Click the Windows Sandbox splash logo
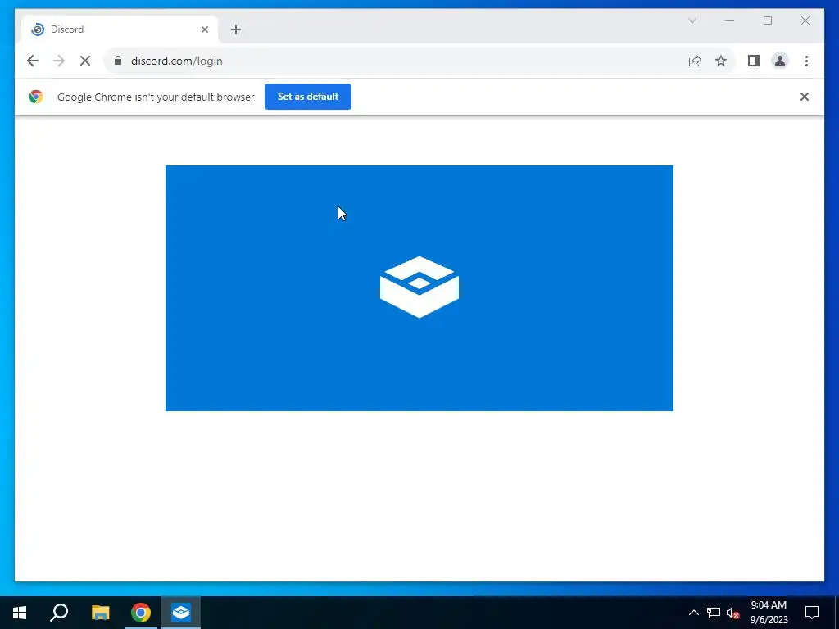This screenshot has height=629, width=839. point(419,287)
